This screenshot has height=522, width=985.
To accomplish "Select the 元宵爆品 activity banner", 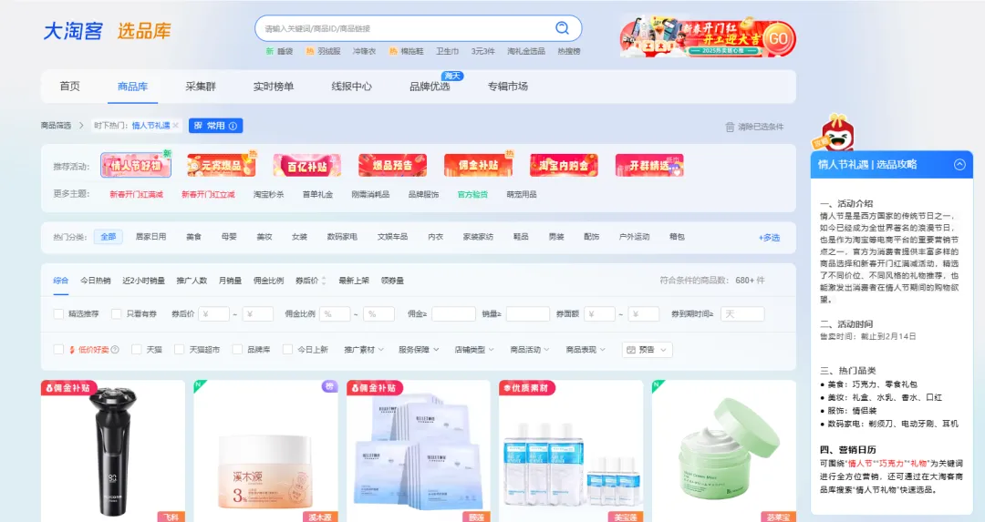I will pyautogui.click(x=221, y=165).
